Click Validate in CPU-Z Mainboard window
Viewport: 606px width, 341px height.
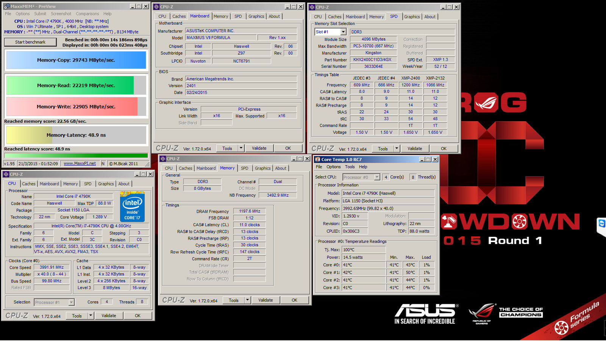click(259, 148)
